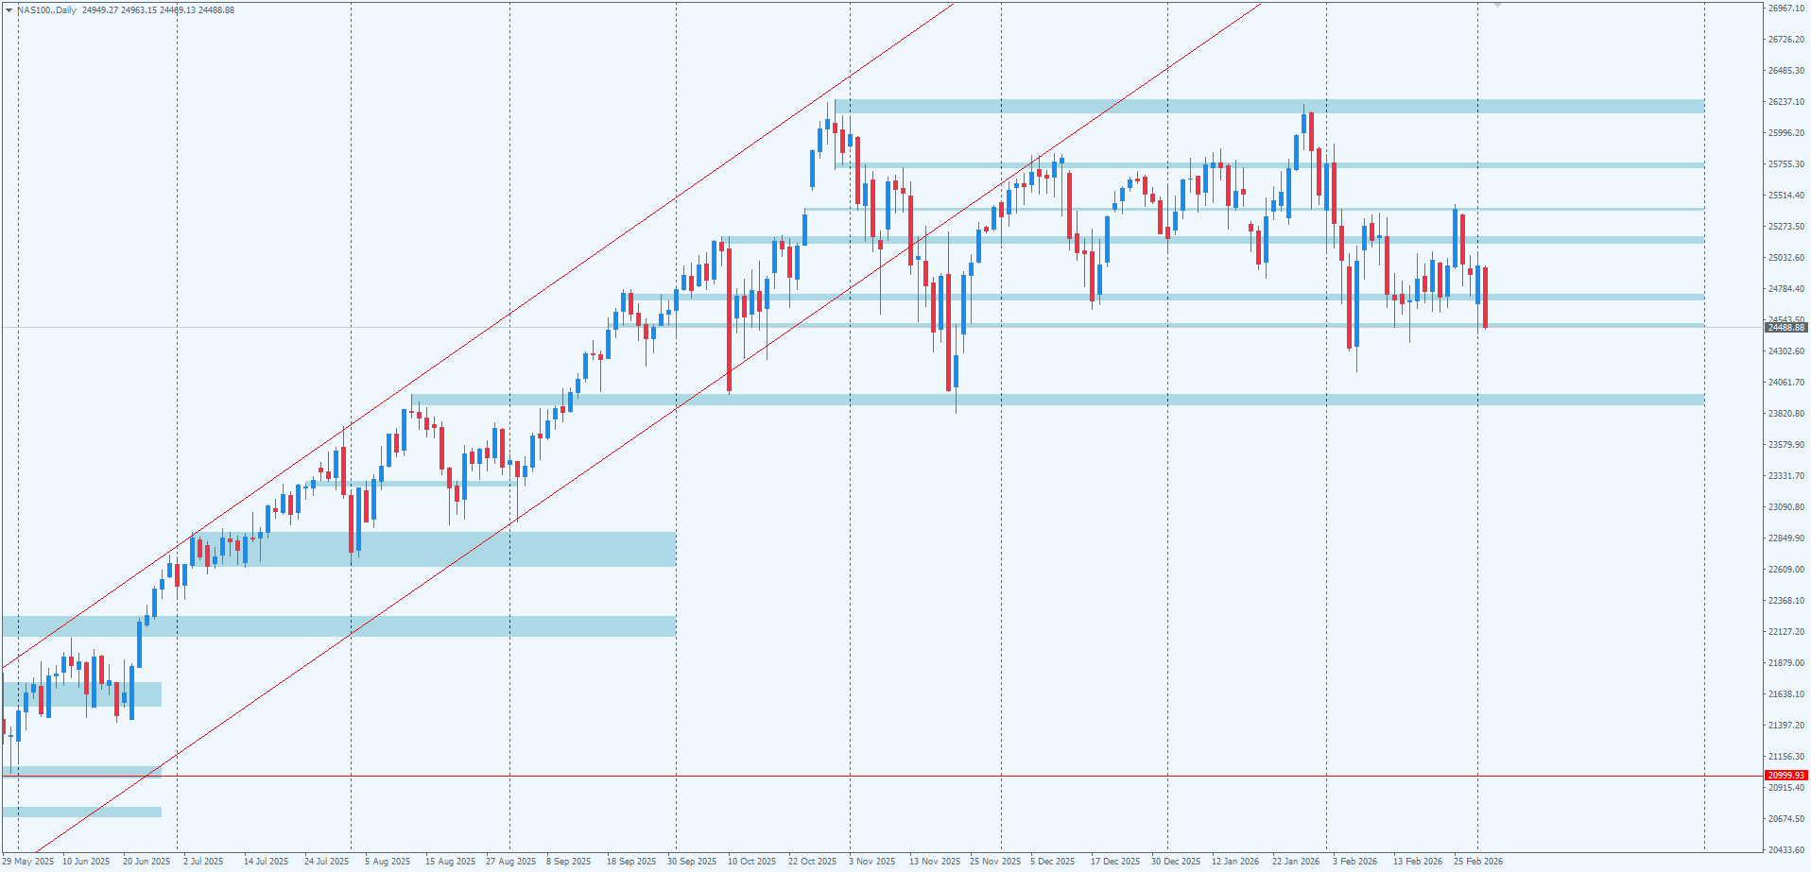The image size is (1811, 872).
Task: Click the 3 Nov 2025 date label
Action: (x=871, y=862)
